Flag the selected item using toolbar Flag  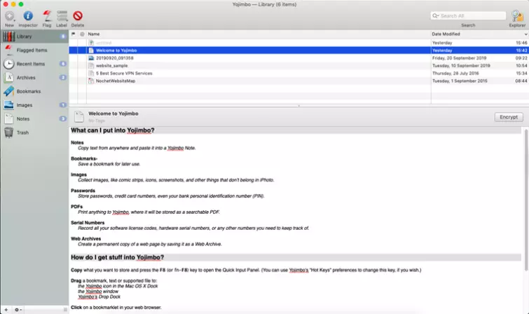click(x=46, y=16)
